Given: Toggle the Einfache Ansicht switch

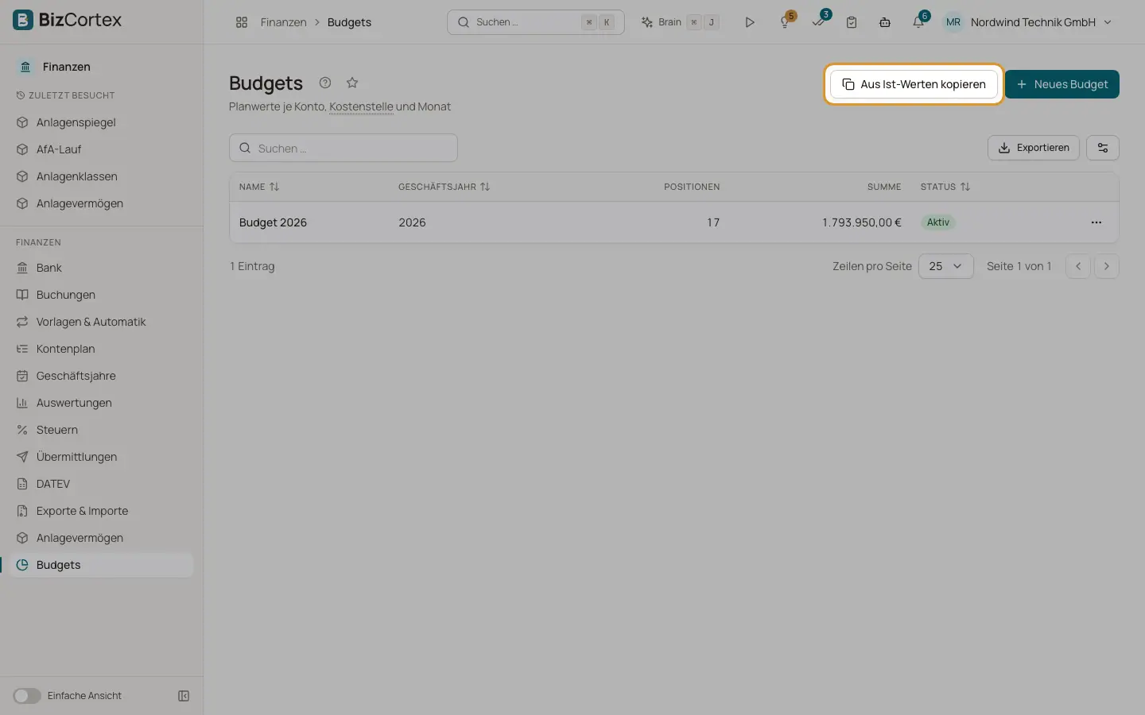Looking at the screenshot, I should pyautogui.click(x=26, y=696).
